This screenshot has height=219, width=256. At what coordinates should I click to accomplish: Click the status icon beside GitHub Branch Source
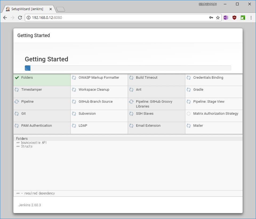point(74,102)
